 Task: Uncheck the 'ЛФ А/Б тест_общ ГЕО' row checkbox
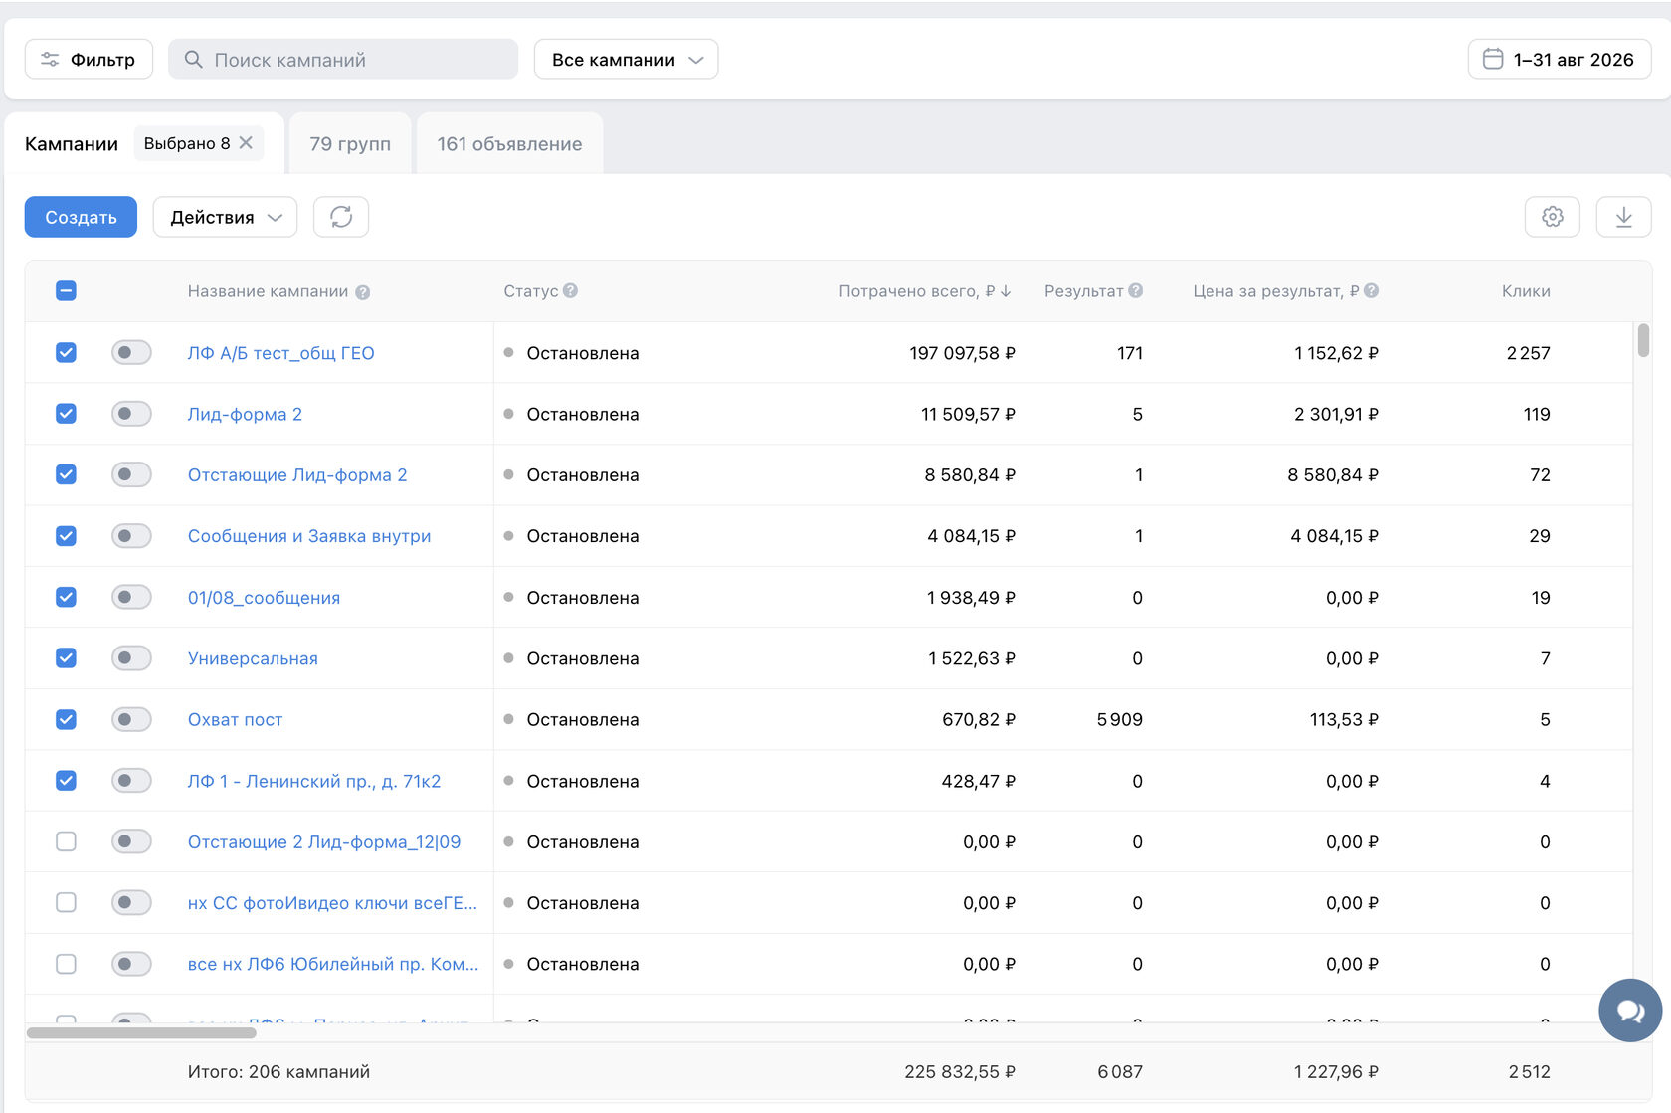pos(66,352)
